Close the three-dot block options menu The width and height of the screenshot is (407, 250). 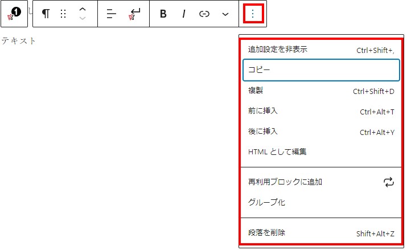coord(253,14)
